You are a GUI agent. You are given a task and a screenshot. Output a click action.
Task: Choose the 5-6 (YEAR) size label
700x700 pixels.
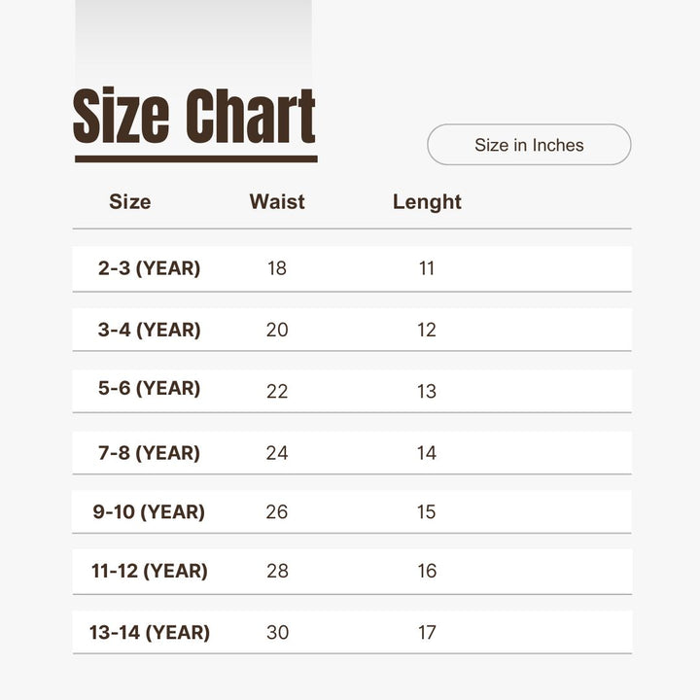click(149, 389)
